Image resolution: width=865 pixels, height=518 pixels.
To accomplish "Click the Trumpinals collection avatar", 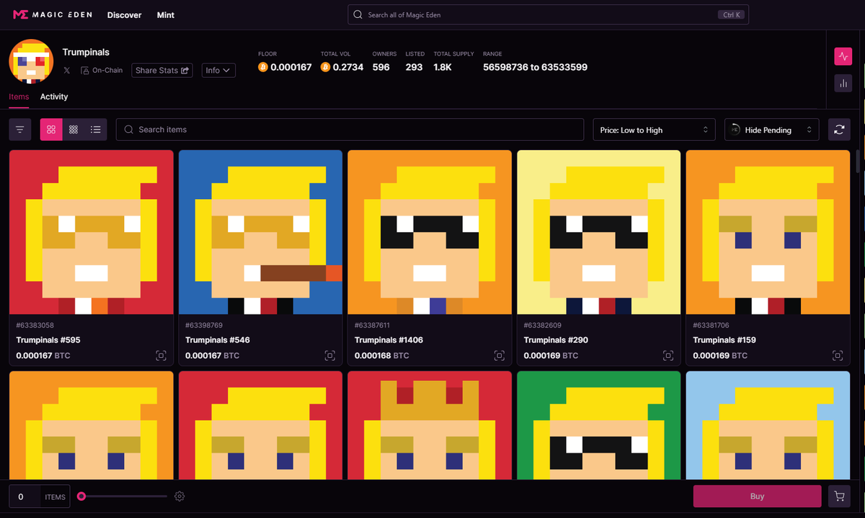I will coord(31,62).
